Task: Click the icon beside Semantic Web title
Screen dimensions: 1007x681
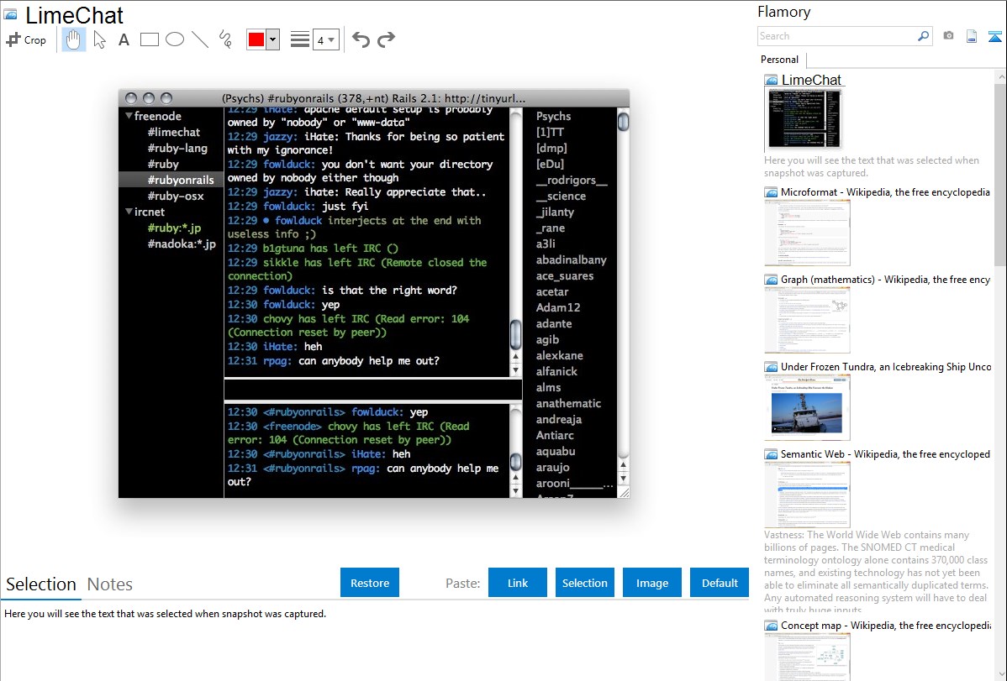Action: [x=772, y=454]
